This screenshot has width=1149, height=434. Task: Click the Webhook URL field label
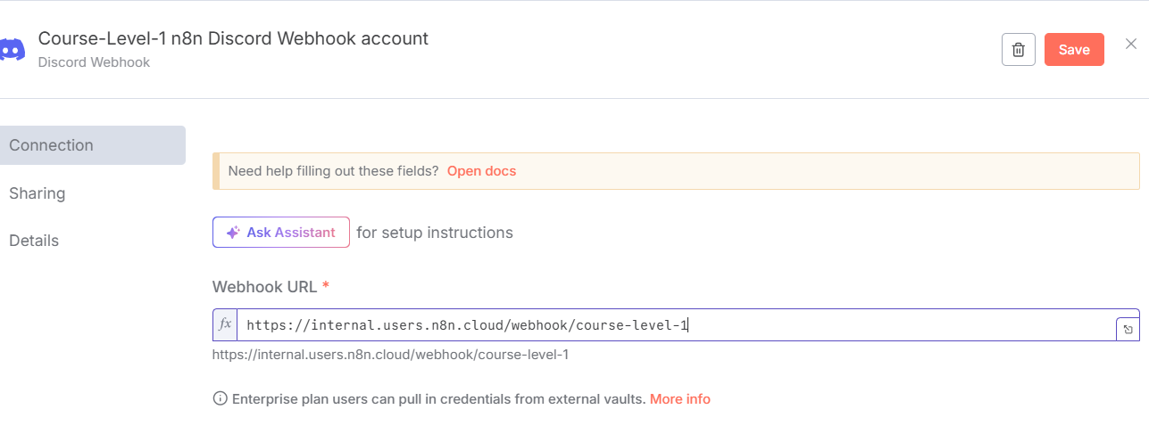[x=264, y=287]
